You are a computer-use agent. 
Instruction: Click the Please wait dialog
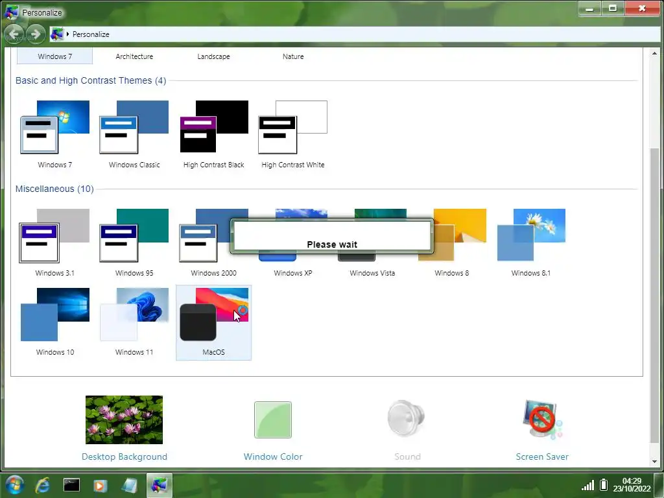(332, 236)
